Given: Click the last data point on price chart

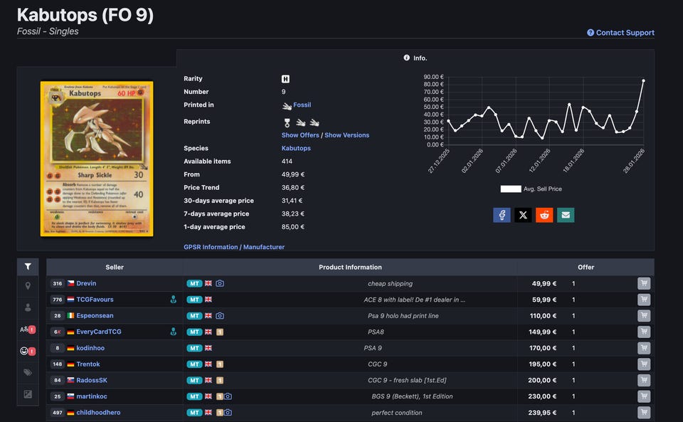Looking at the screenshot, I should (x=643, y=80).
